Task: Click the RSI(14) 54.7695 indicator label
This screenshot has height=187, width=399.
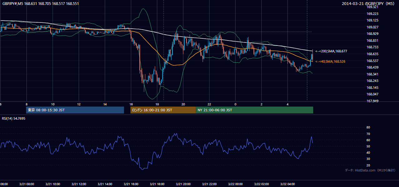Action: (14, 118)
